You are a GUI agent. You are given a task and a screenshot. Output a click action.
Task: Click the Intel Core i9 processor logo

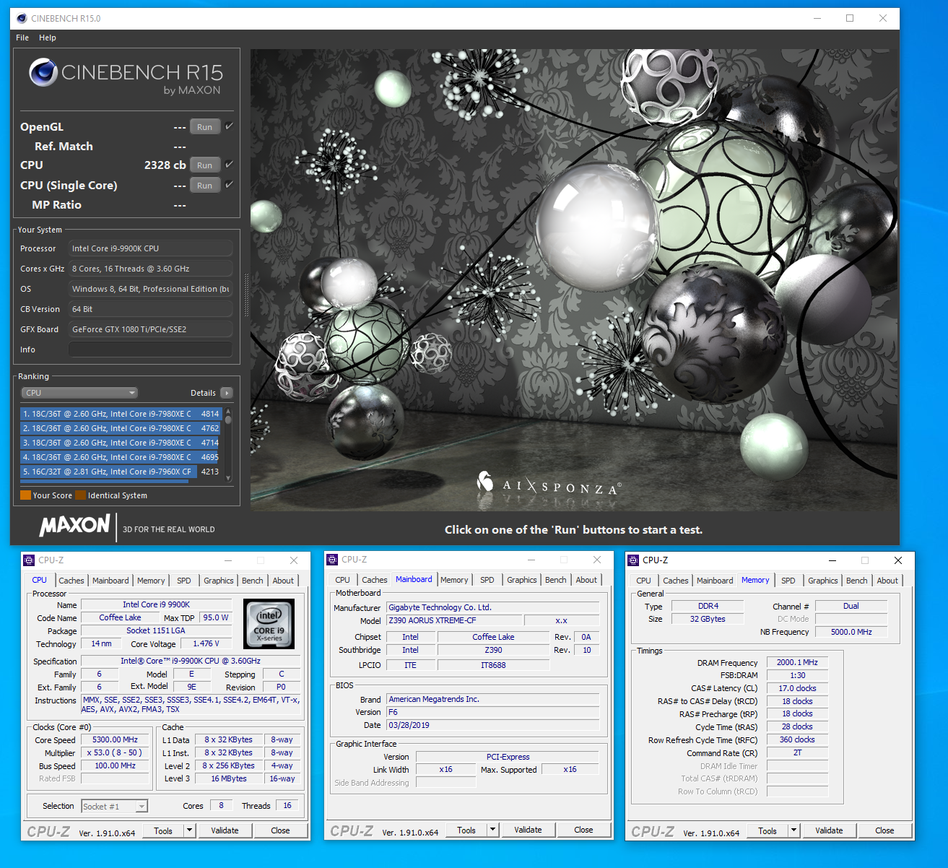click(269, 624)
